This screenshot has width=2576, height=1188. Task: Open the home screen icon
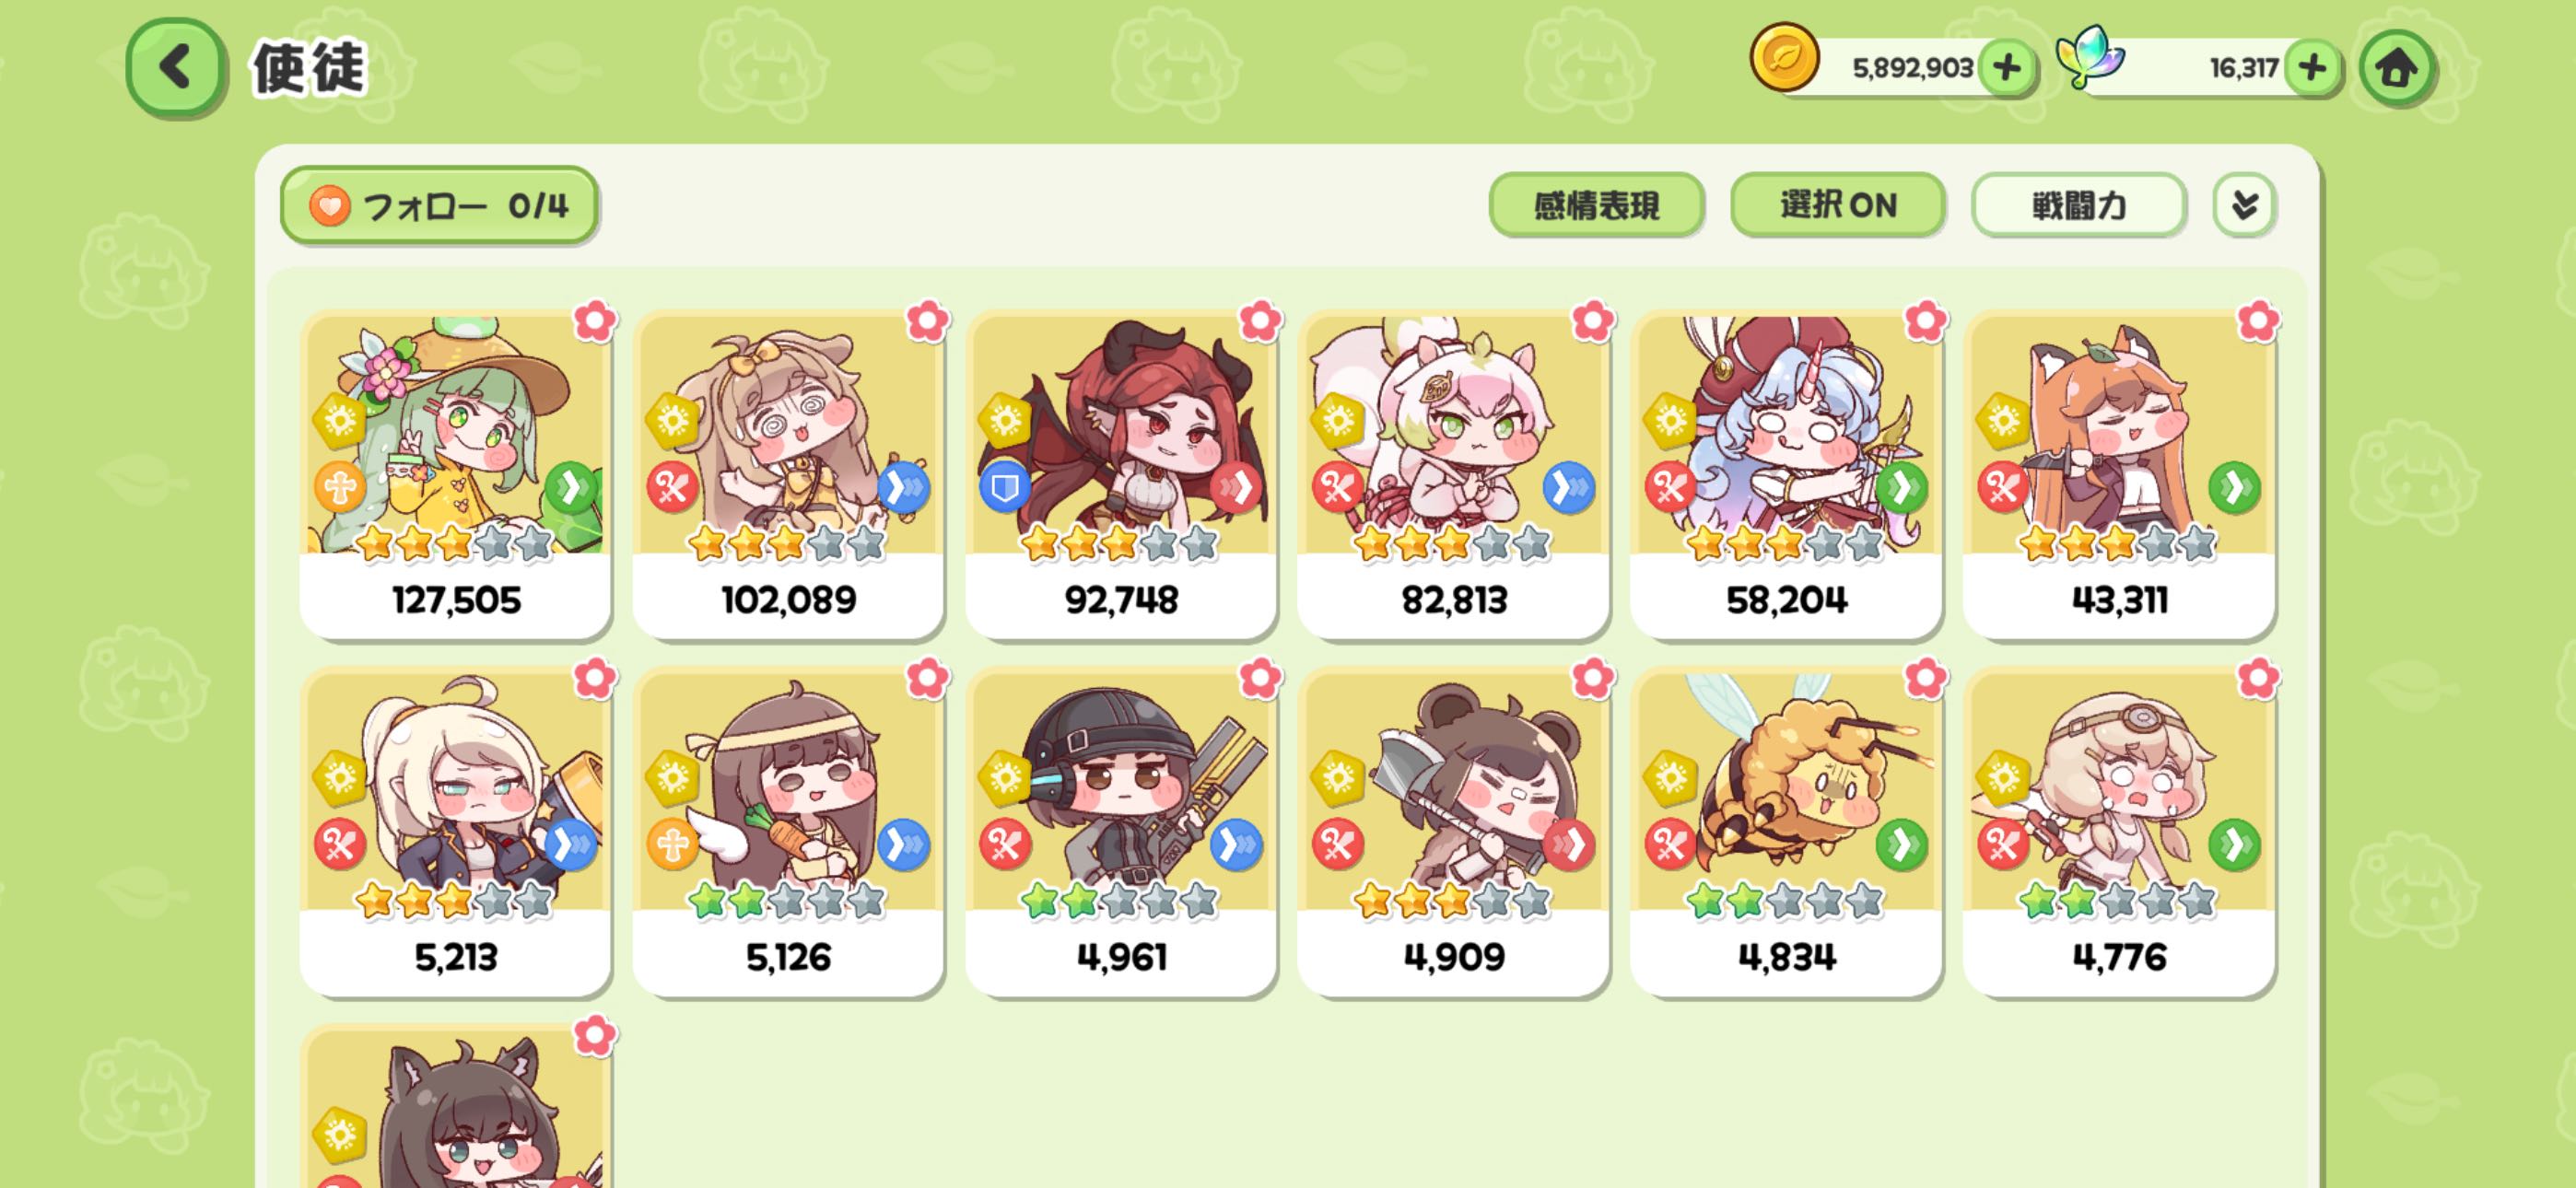2396,69
